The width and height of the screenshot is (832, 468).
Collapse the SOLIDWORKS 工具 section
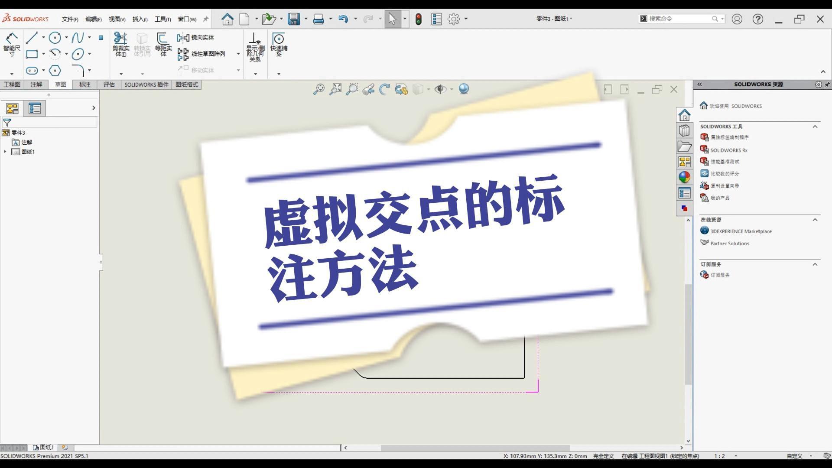pos(815,127)
